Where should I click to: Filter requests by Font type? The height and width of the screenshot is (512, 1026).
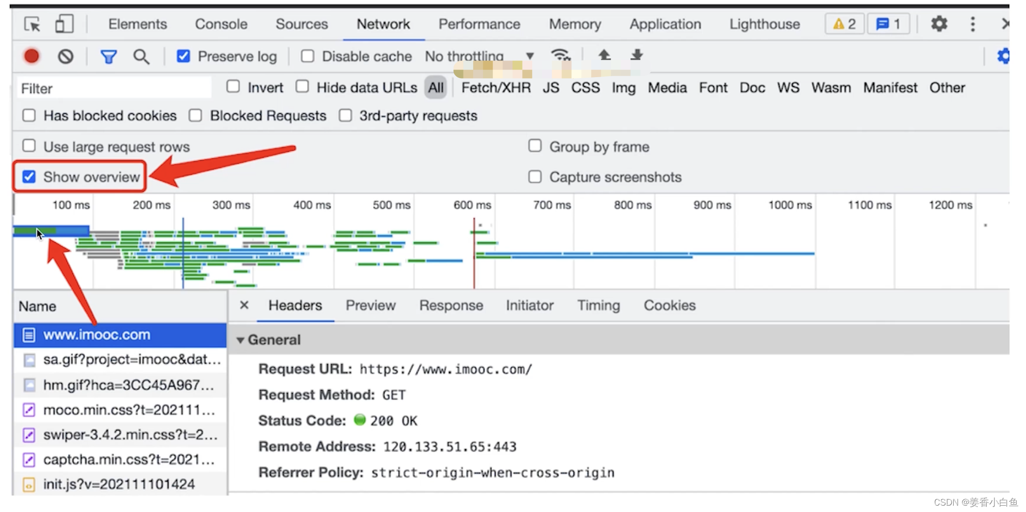pos(713,87)
